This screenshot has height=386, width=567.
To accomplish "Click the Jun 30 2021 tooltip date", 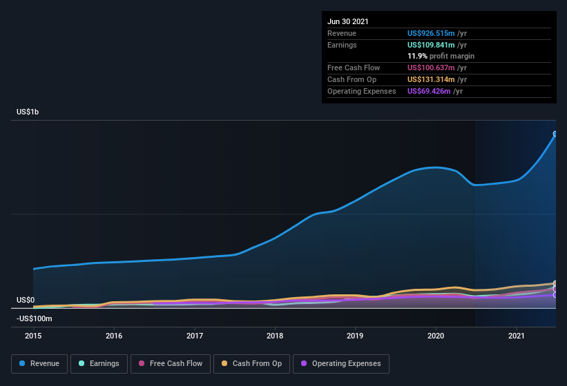I will 348,21.
